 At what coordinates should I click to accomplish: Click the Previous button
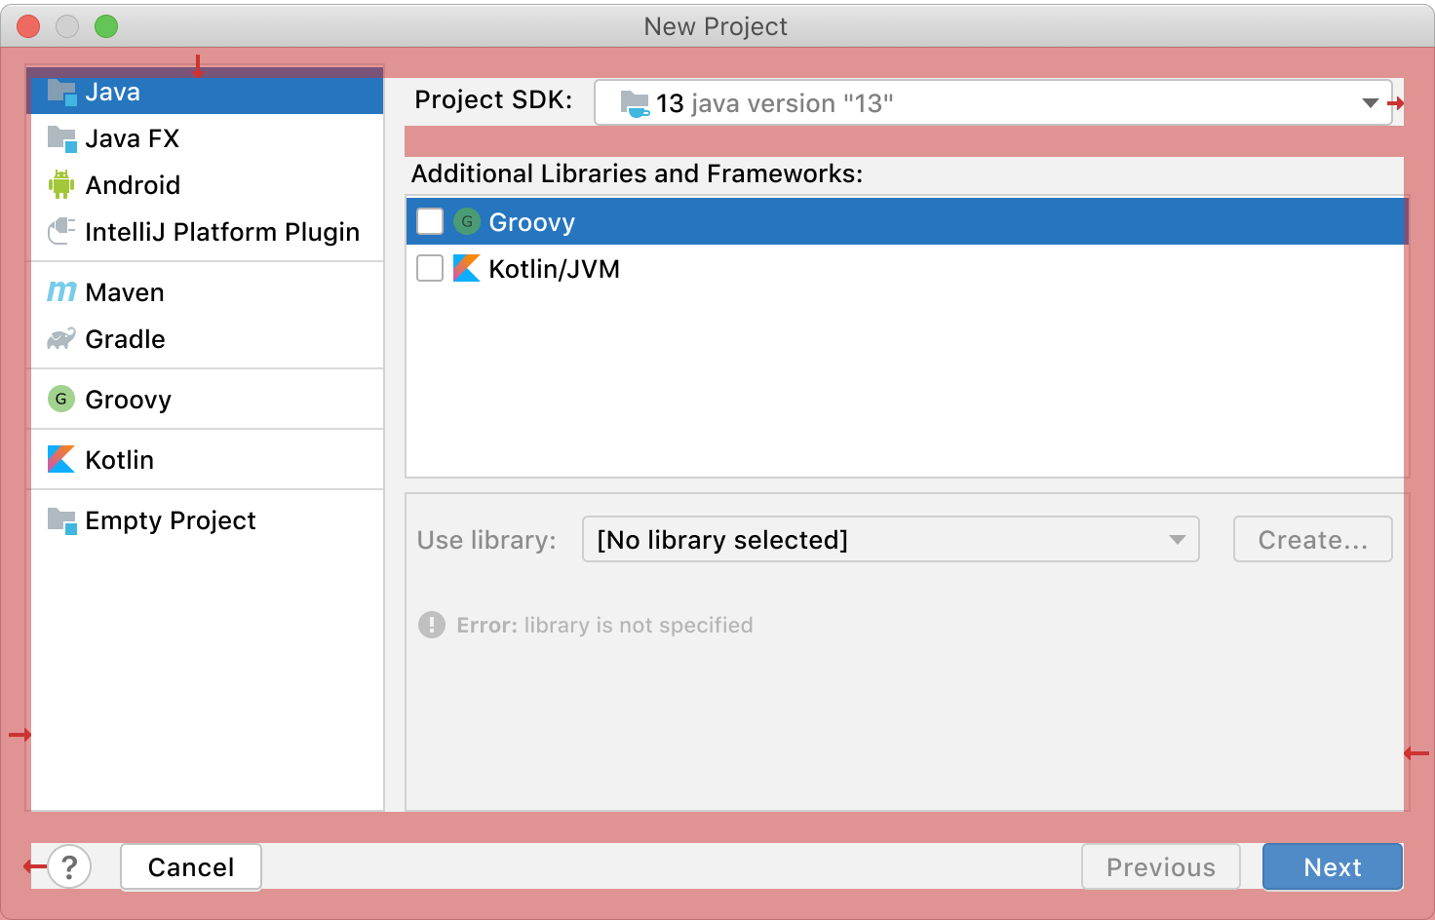tap(1160, 866)
